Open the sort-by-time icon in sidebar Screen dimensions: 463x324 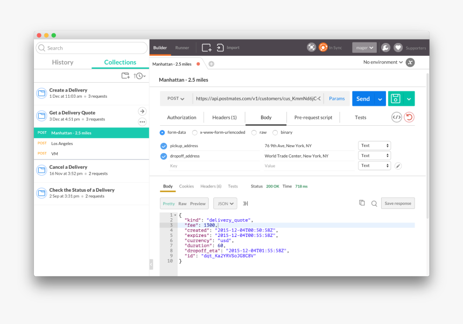139,76
